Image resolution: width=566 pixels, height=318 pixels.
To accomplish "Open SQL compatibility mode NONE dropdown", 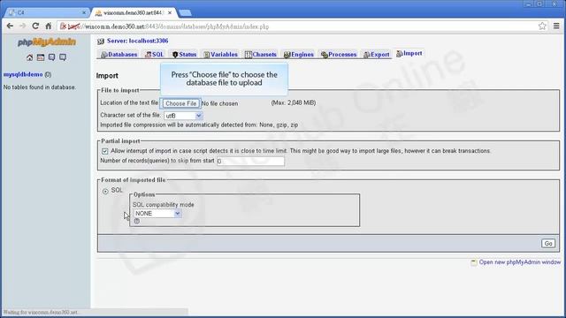I will coord(157,214).
